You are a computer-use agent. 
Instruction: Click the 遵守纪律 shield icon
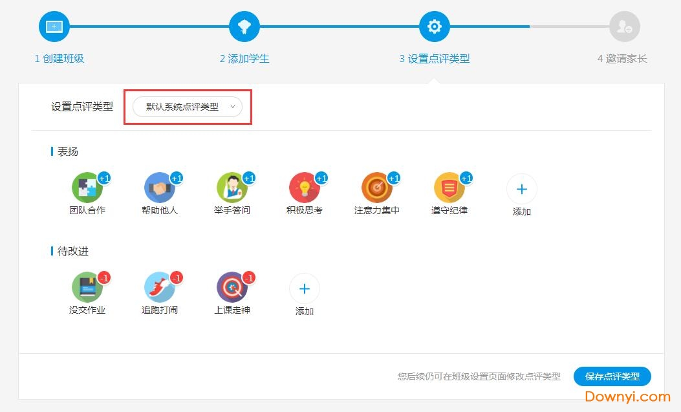pos(449,188)
